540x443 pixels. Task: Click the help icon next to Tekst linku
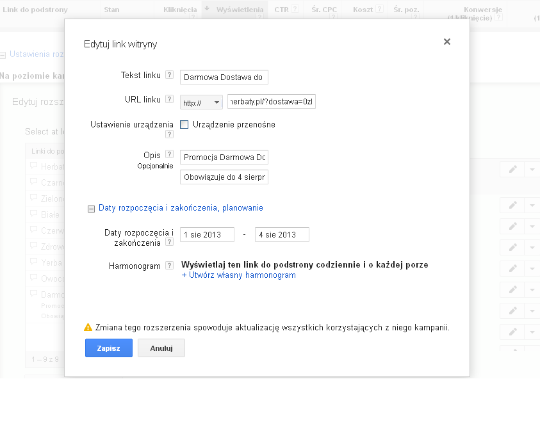pyautogui.click(x=169, y=75)
